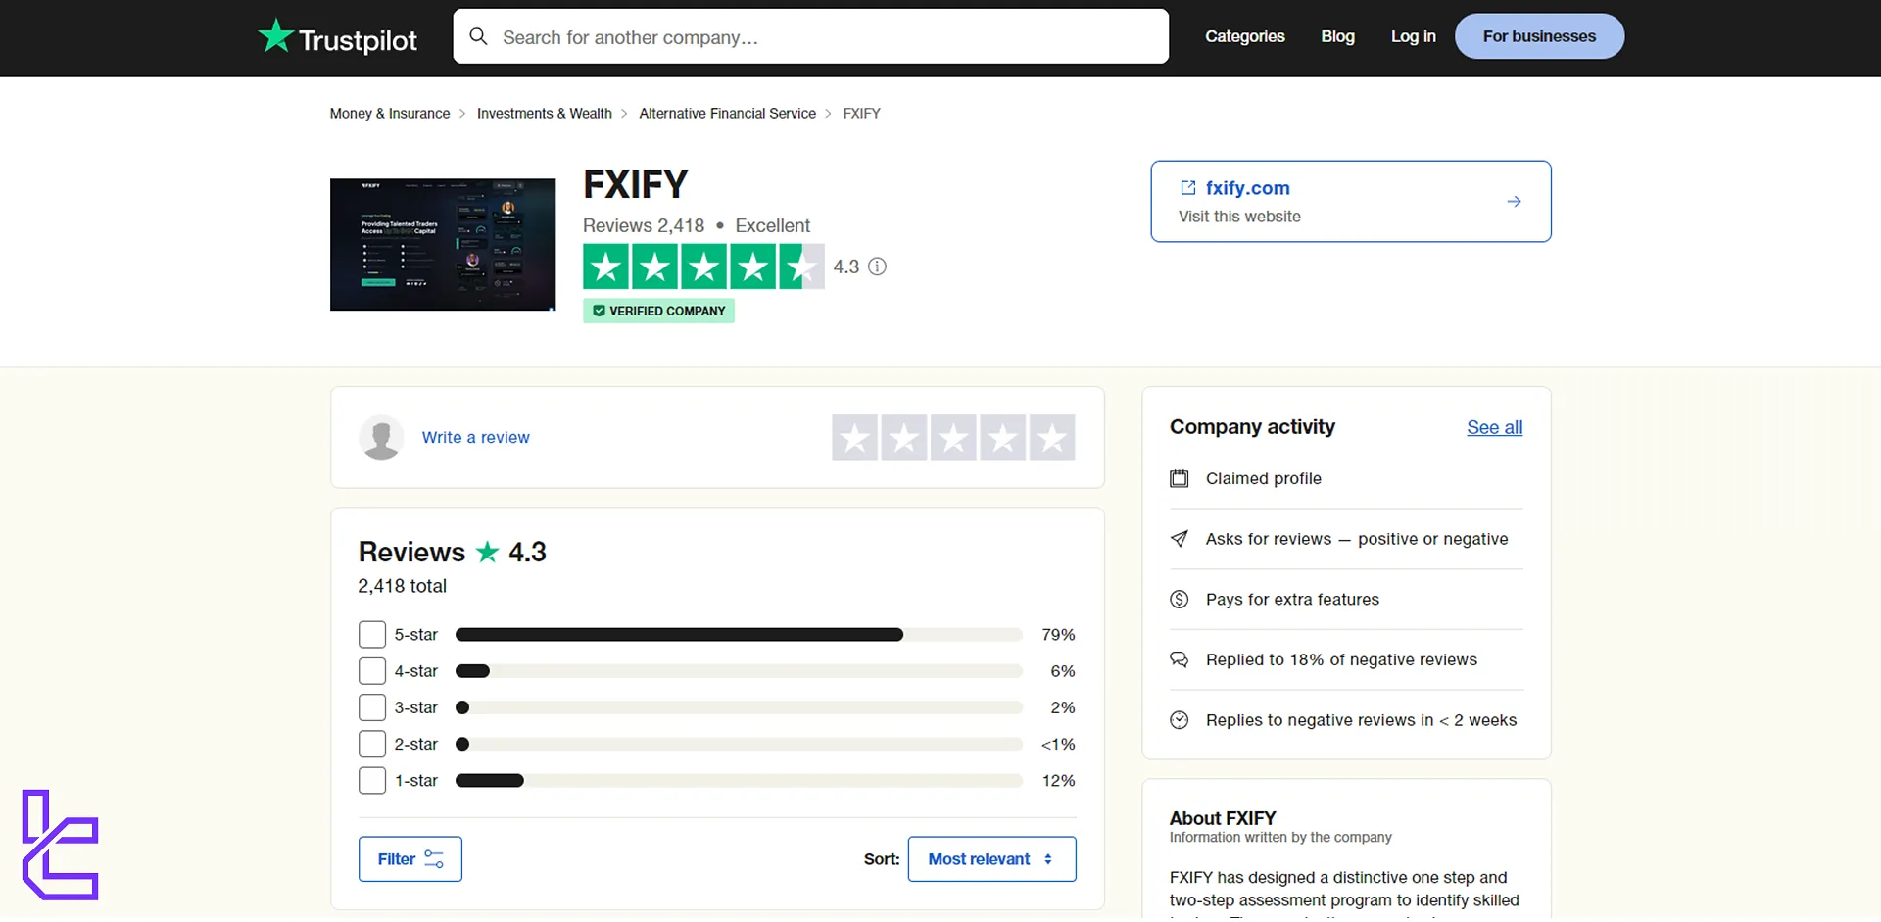Click the external link icon next to fxify.com

coord(1188,187)
